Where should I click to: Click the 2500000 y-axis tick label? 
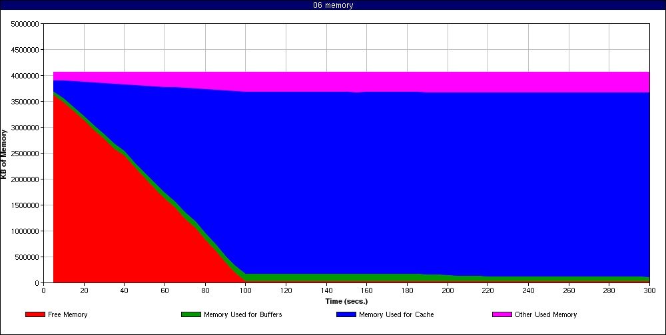25,153
